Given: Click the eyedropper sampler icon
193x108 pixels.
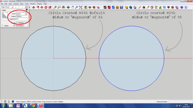Looking at the screenshot, I should pos(148,7).
